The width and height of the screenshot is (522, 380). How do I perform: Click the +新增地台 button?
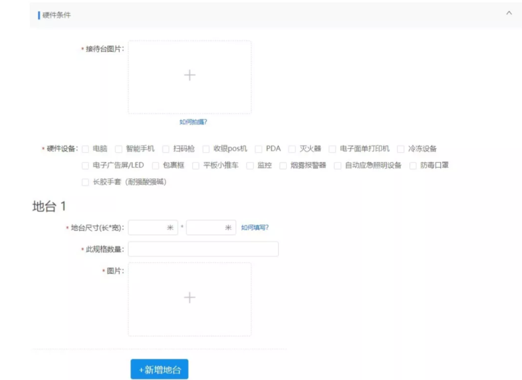[159, 370]
